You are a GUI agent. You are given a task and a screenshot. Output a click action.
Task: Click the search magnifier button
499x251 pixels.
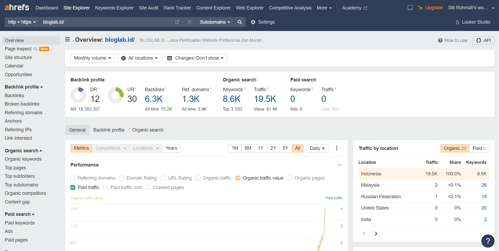coord(240,22)
